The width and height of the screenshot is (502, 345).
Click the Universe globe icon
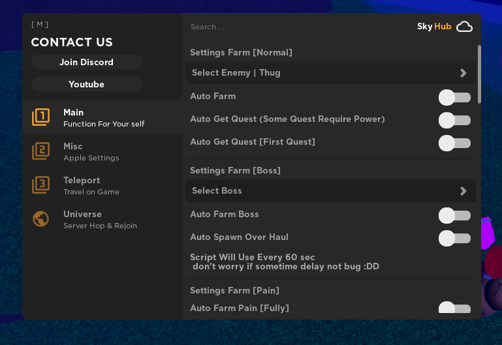point(40,219)
